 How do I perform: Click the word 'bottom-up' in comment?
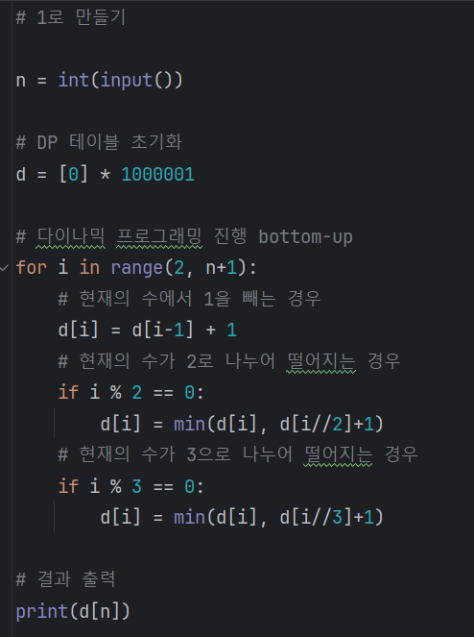click(305, 236)
